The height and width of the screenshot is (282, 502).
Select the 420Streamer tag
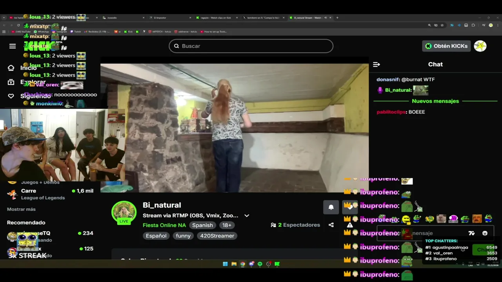(217, 236)
